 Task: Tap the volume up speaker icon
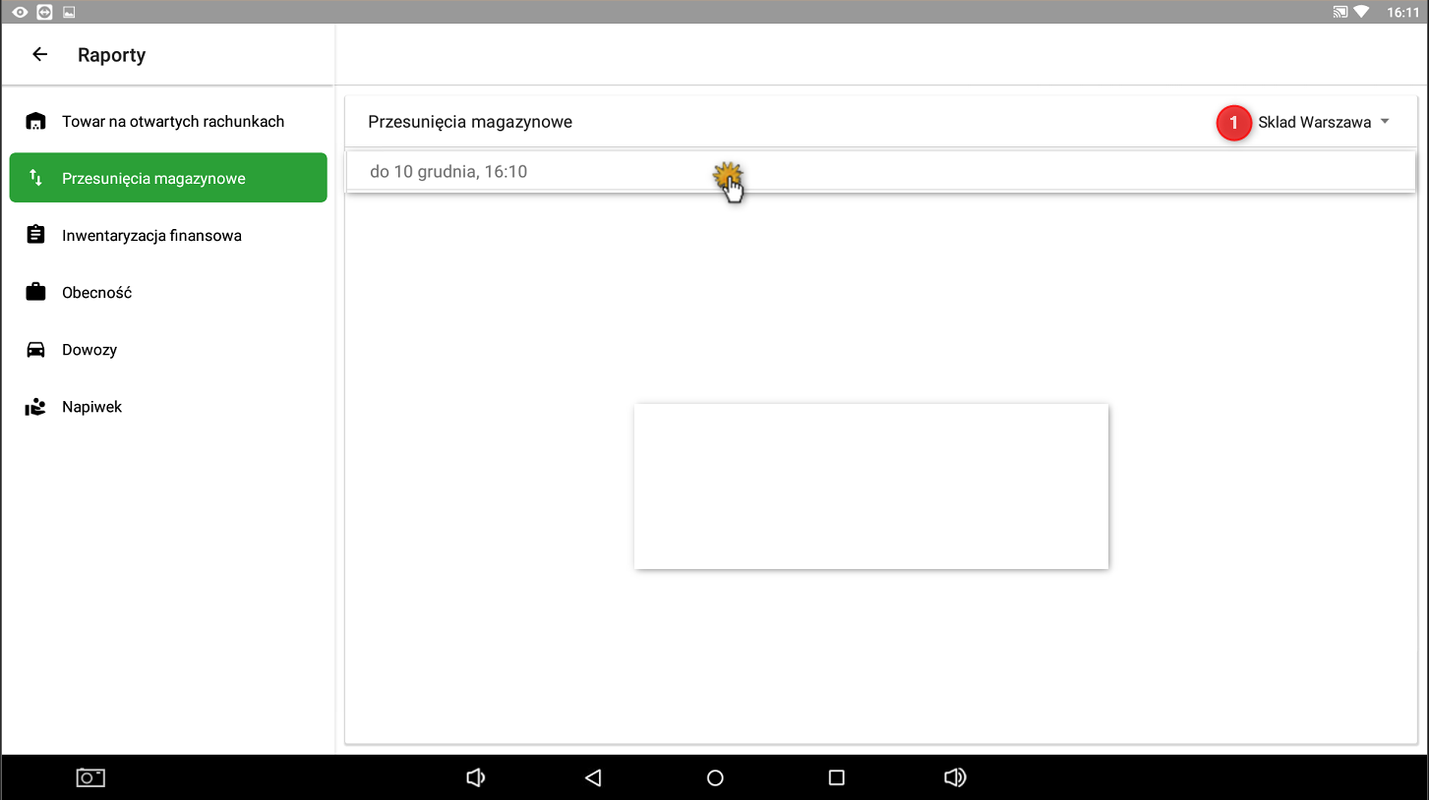click(x=954, y=777)
